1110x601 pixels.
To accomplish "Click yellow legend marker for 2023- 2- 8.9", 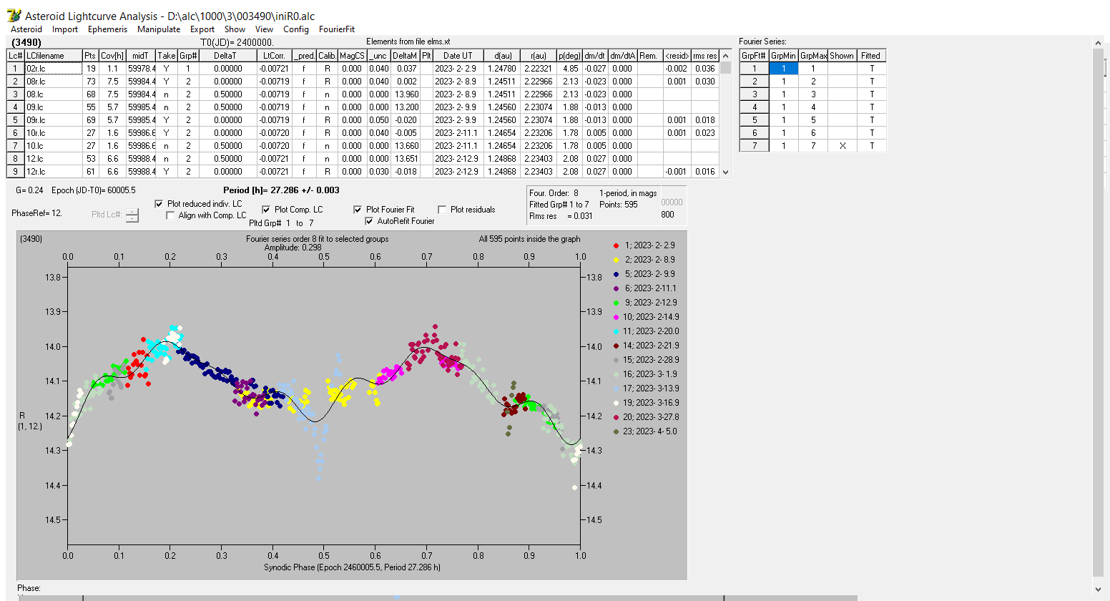I will (x=616, y=260).
